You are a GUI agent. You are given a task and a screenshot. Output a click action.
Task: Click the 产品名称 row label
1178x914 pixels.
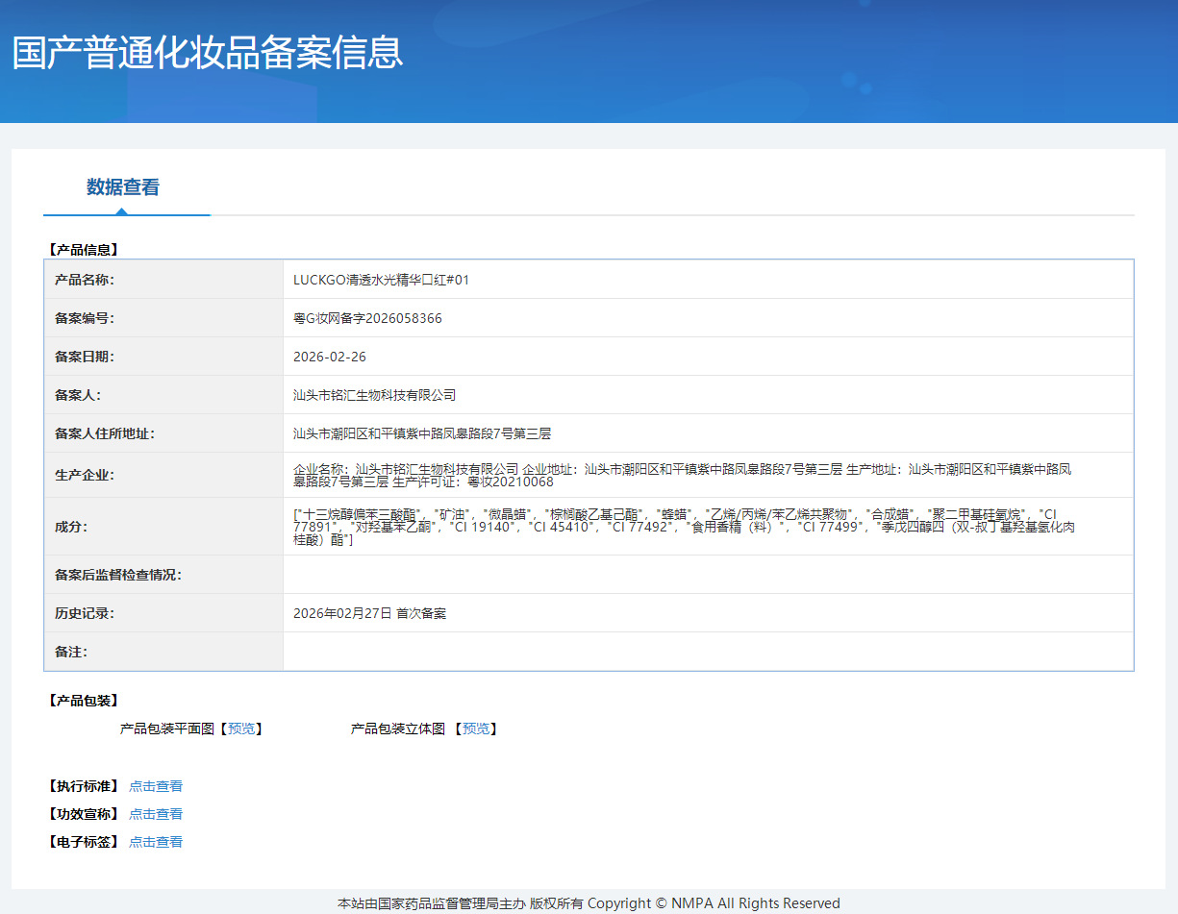pyautogui.click(x=85, y=280)
